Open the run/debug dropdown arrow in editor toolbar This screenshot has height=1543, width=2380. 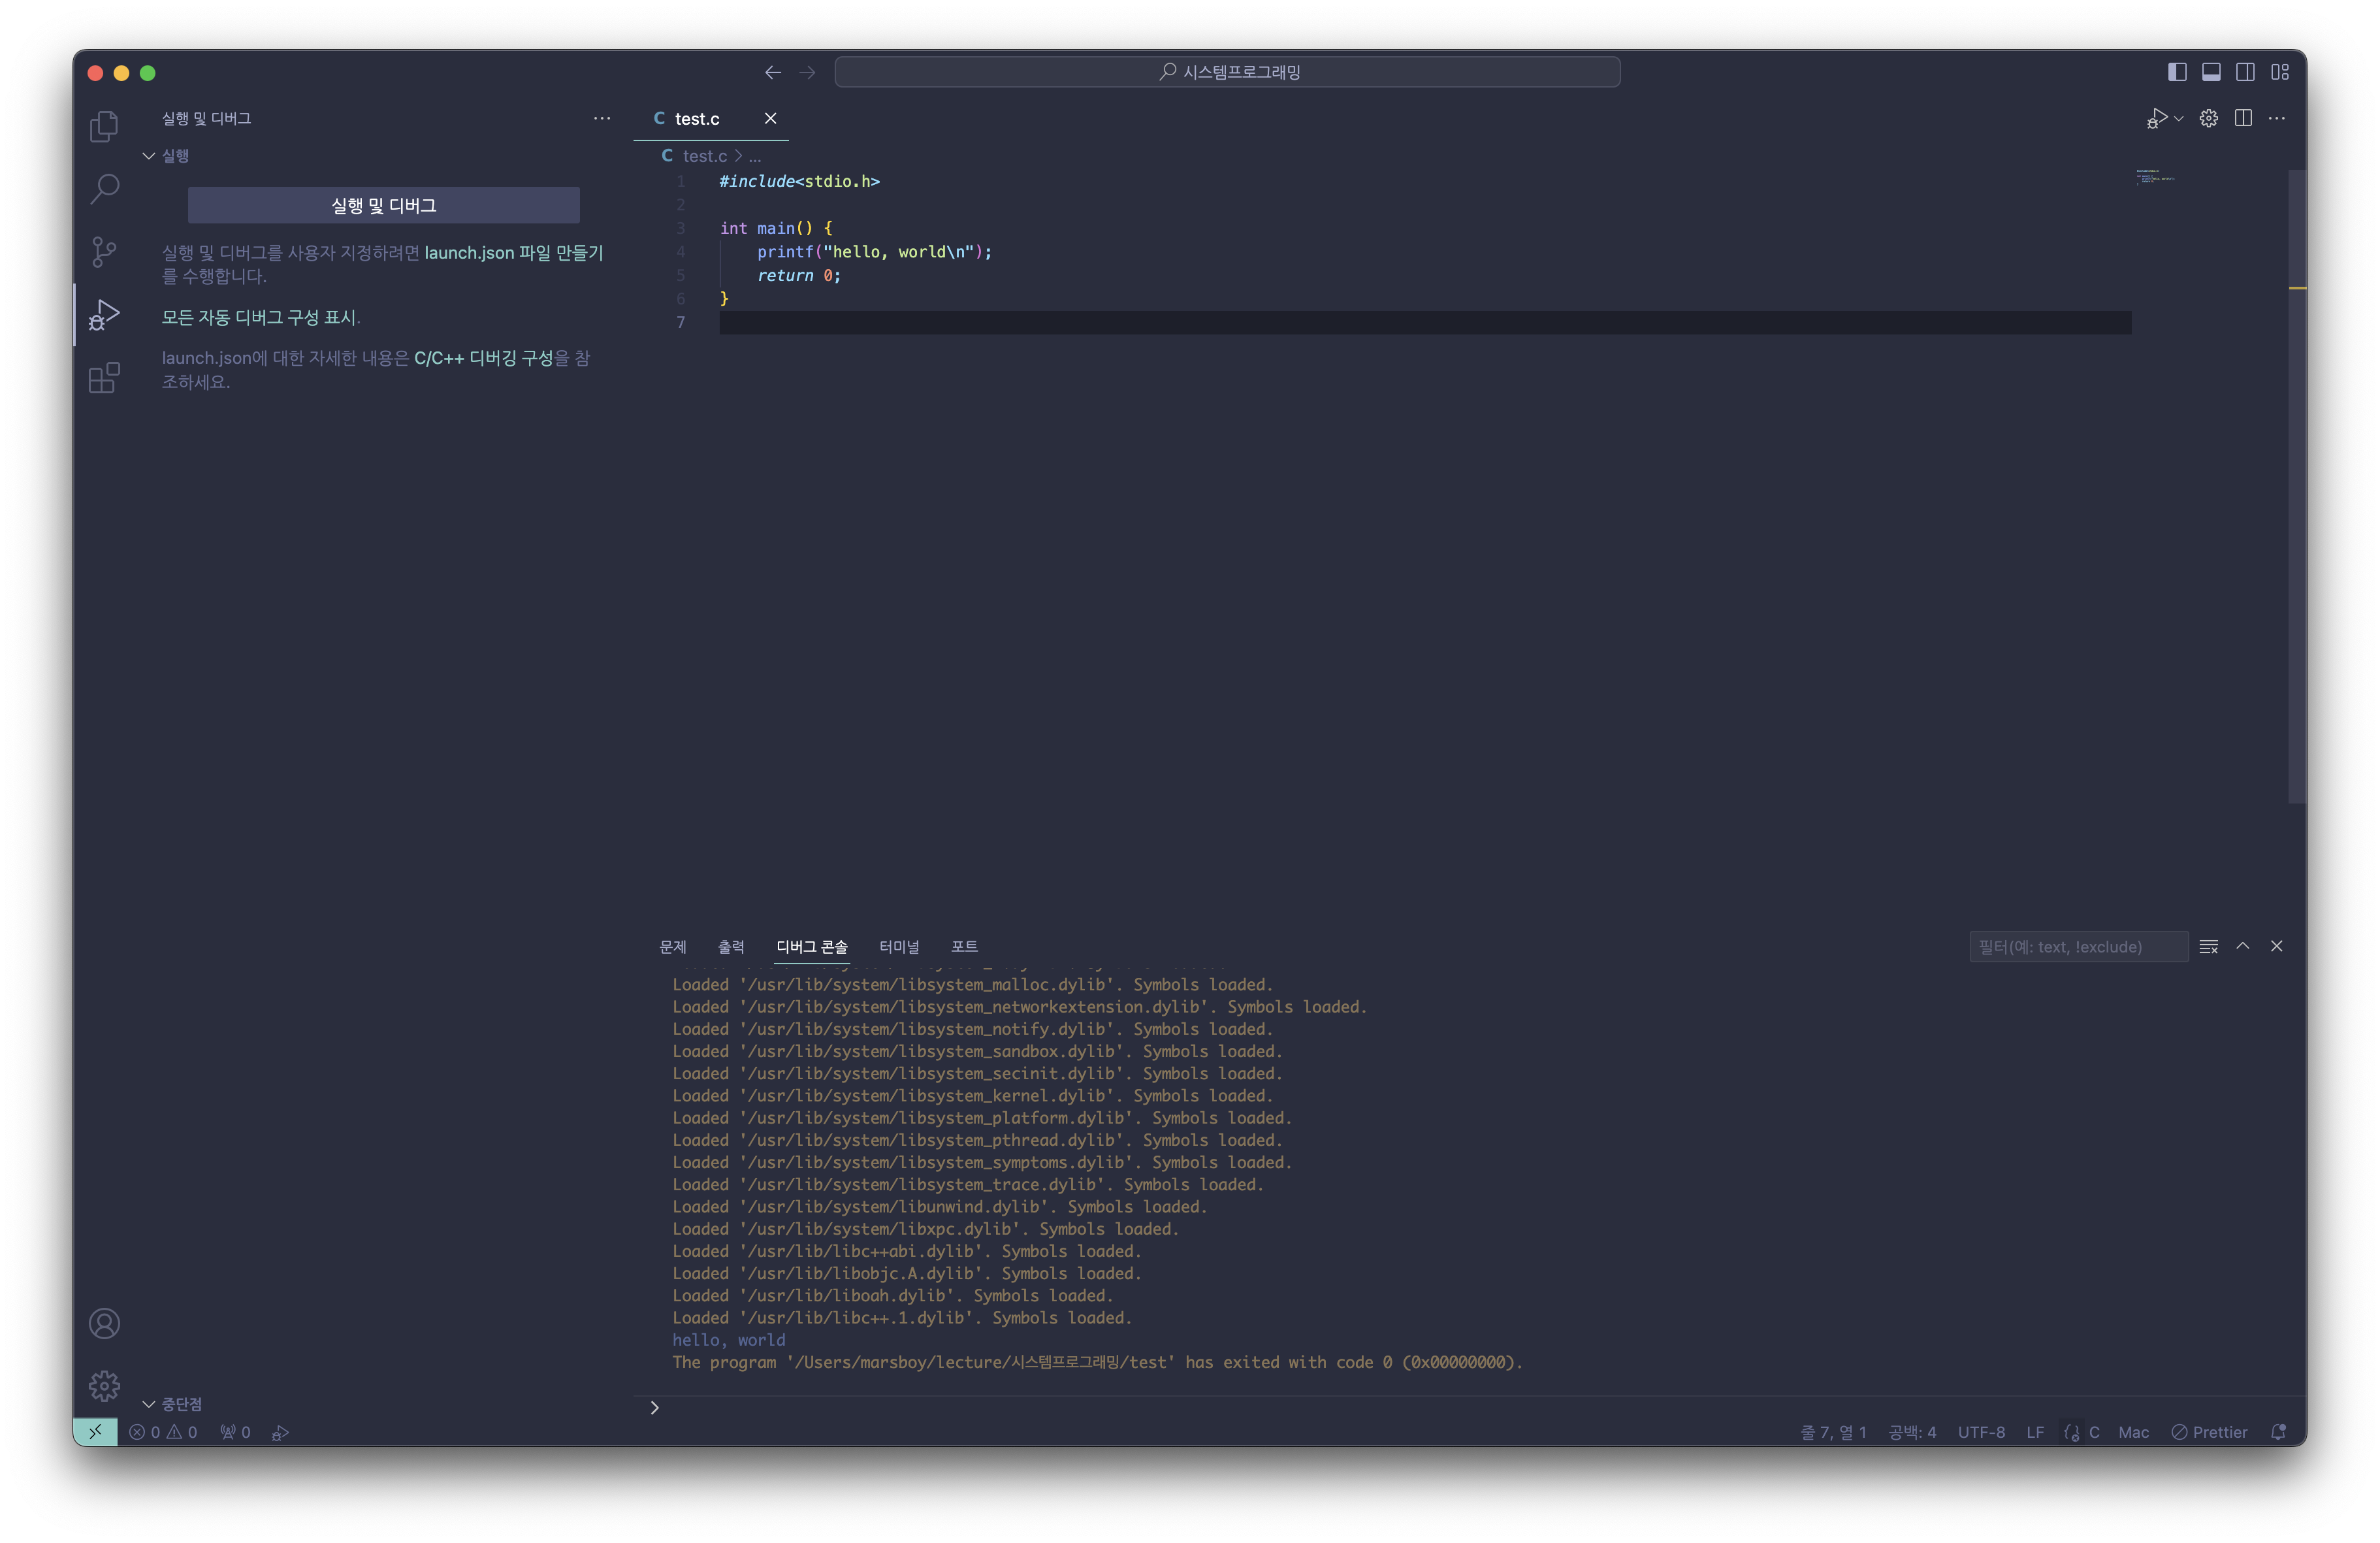pos(2179,118)
